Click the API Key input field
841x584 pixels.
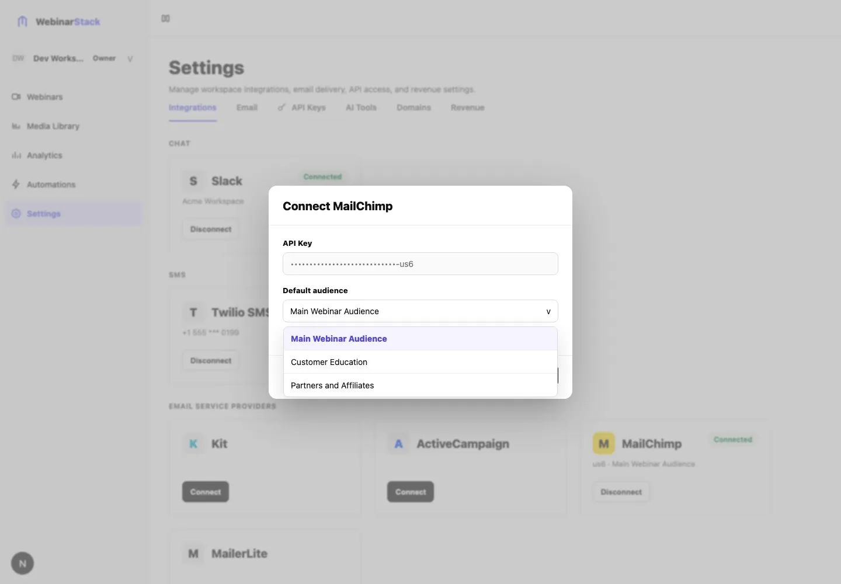point(420,264)
